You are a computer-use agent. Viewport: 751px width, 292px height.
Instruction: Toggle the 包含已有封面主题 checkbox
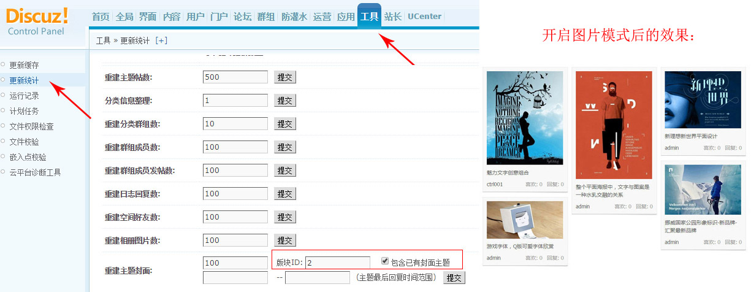385,261
